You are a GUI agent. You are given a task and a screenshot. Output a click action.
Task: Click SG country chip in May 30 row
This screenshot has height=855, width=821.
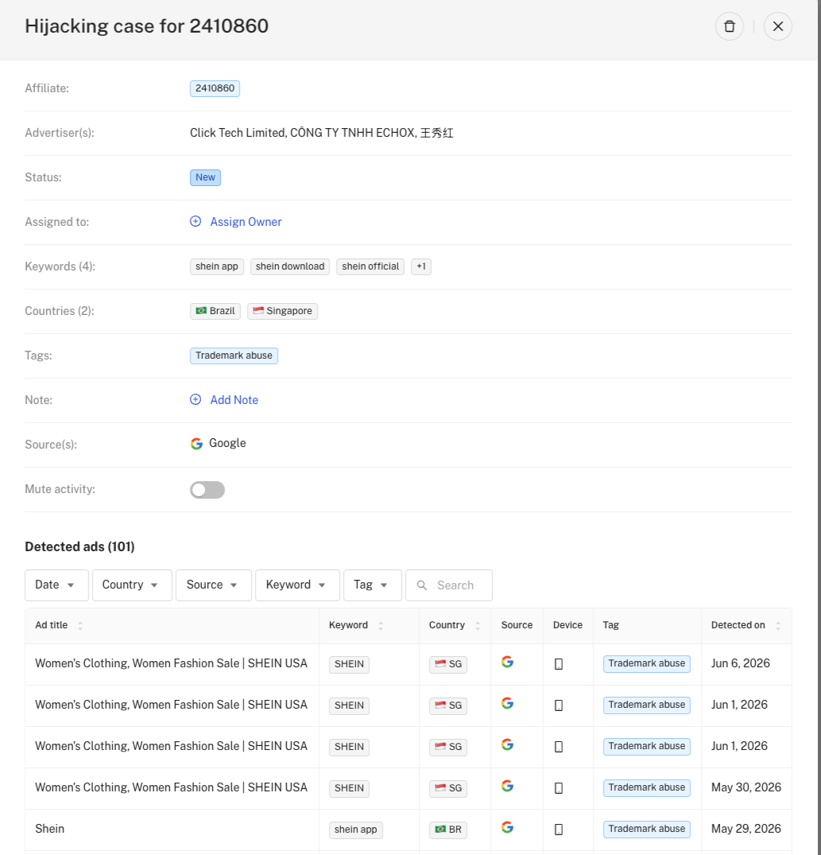click(x=447, y=788)
